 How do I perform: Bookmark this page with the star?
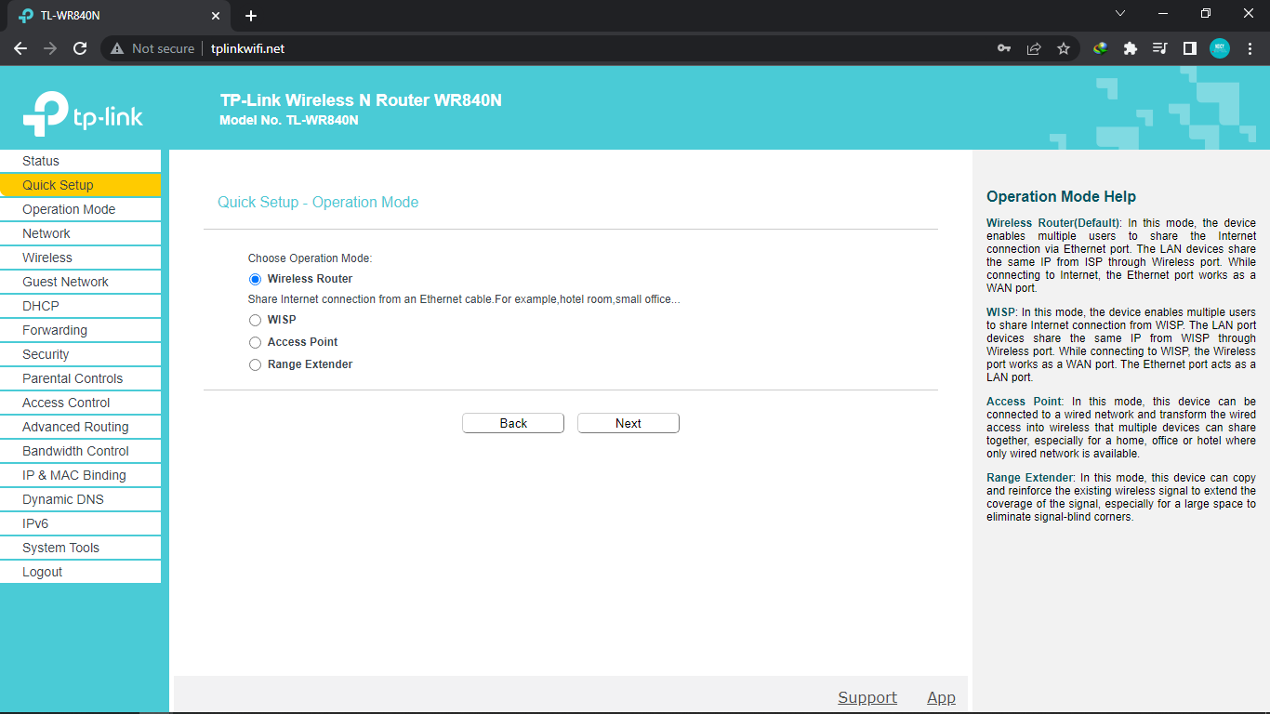point(1064,48)
